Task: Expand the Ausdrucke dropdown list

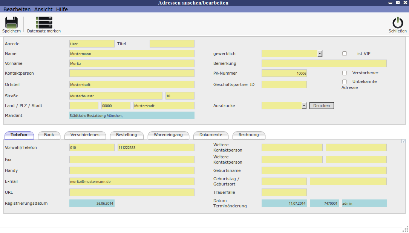Action: pos(304,106)
